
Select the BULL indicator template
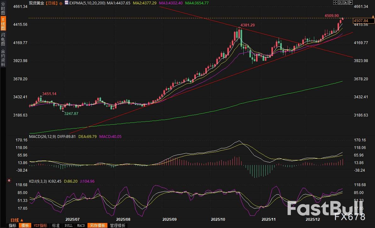68,225
